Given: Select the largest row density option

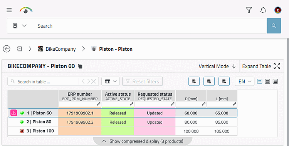Looking at the screenshot, I should [x=276, y=81].
